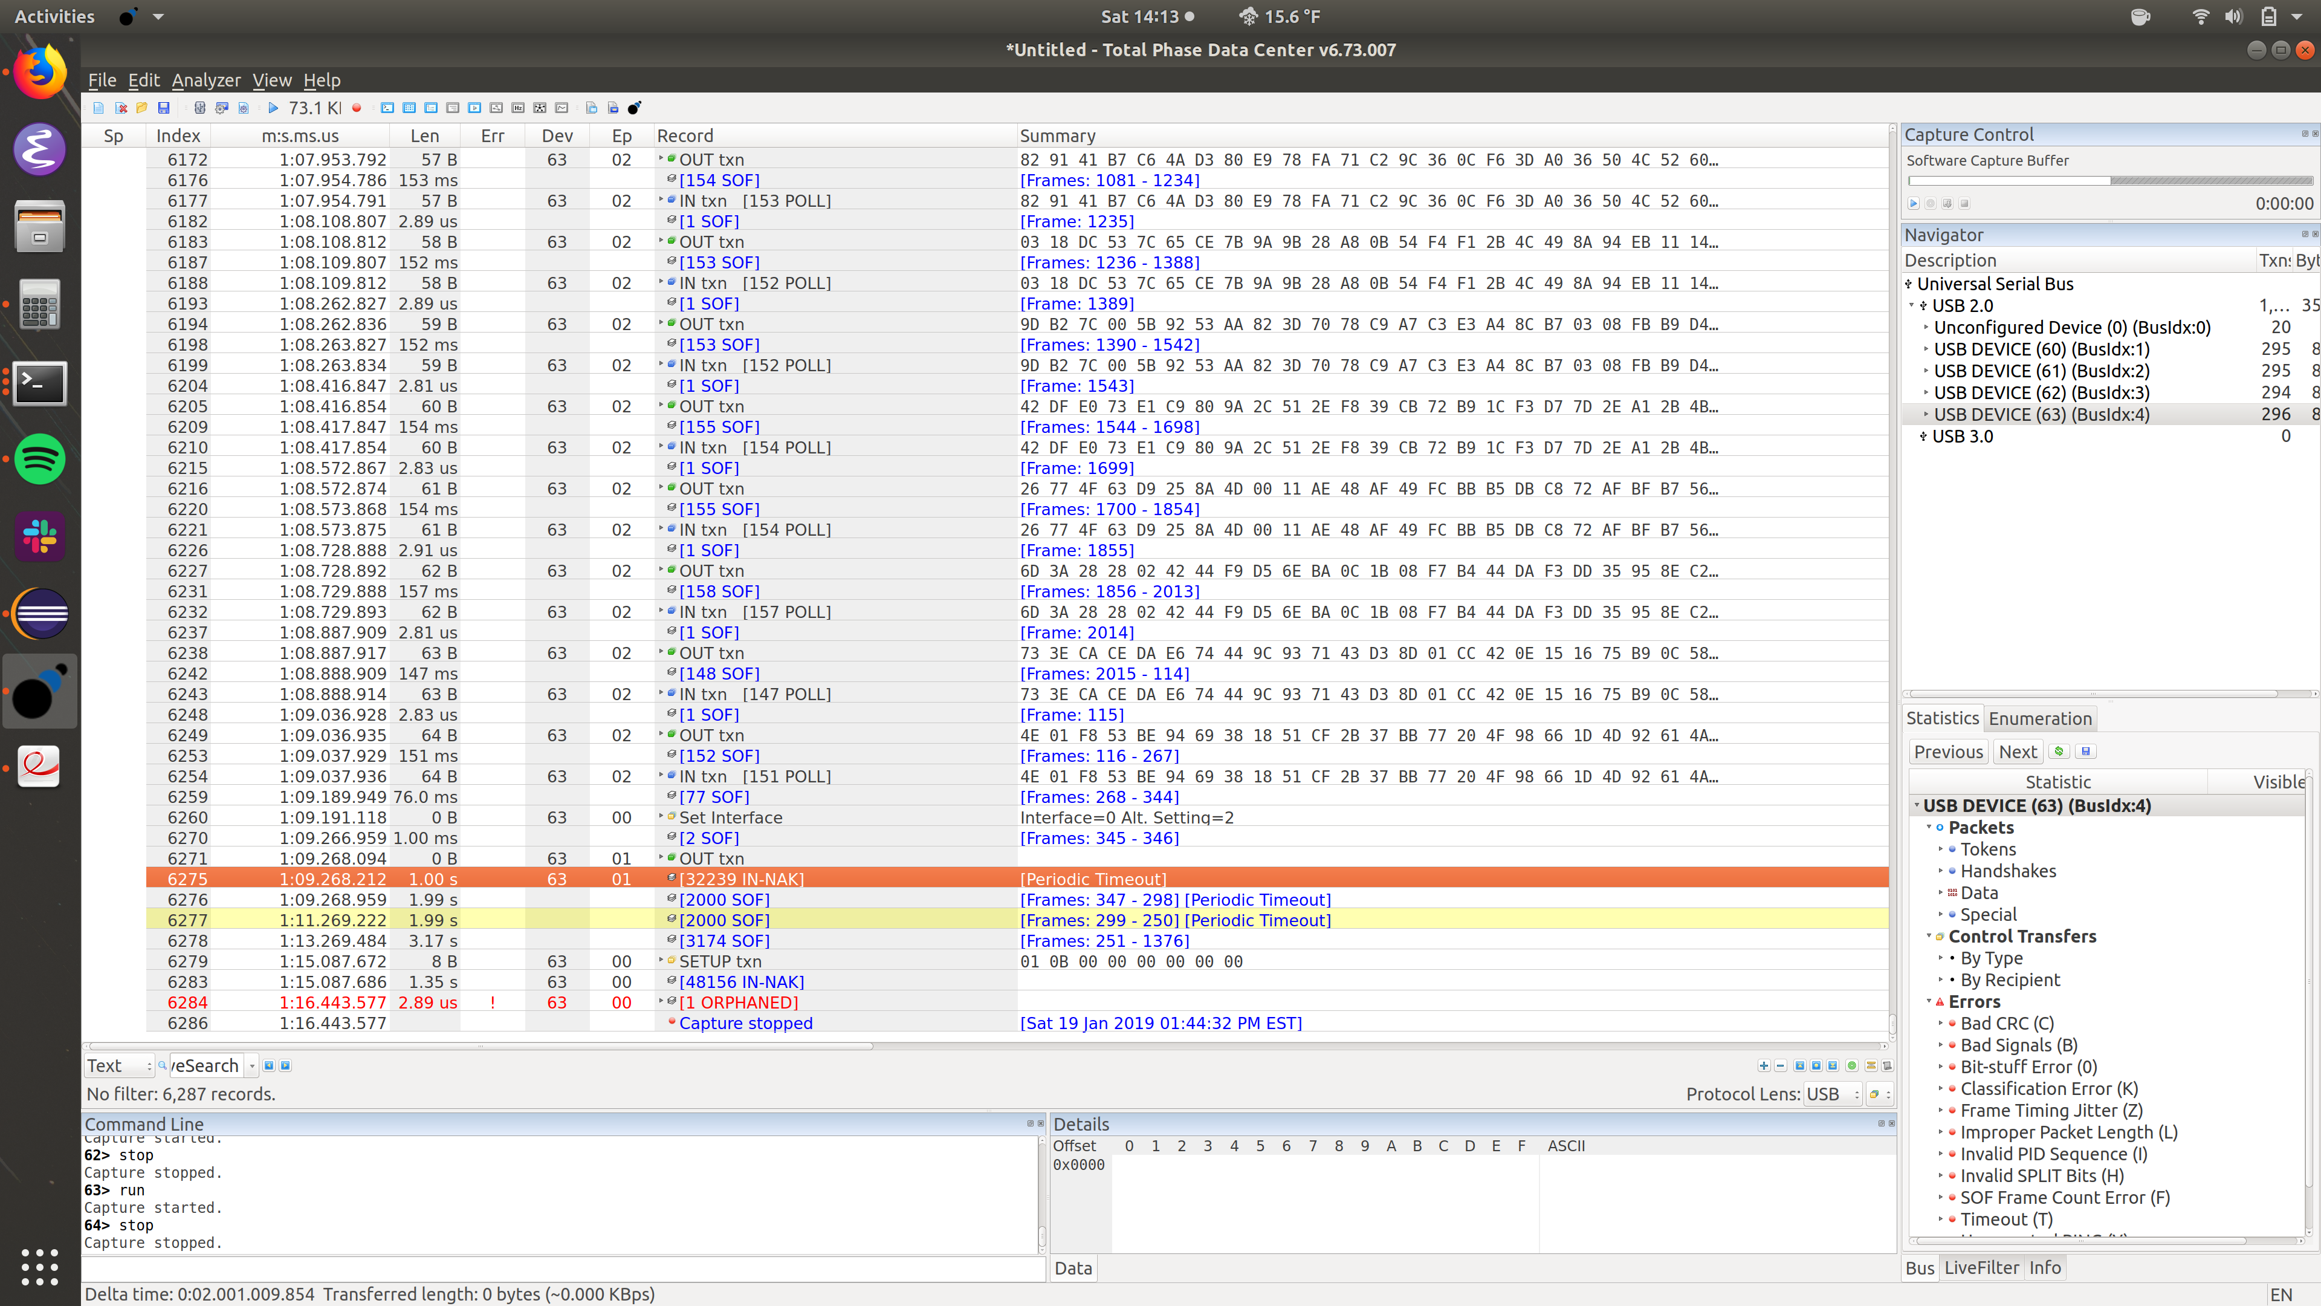
Task: Click the Connect to Analyzer USB icon
Action: click(x=200, y=108)
